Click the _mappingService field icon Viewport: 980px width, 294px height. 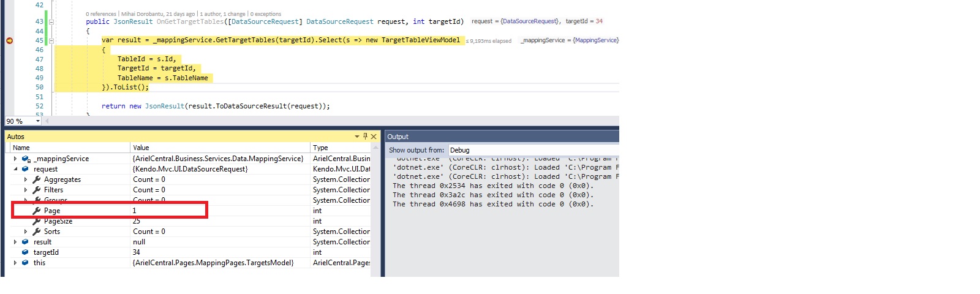(26, 159)
